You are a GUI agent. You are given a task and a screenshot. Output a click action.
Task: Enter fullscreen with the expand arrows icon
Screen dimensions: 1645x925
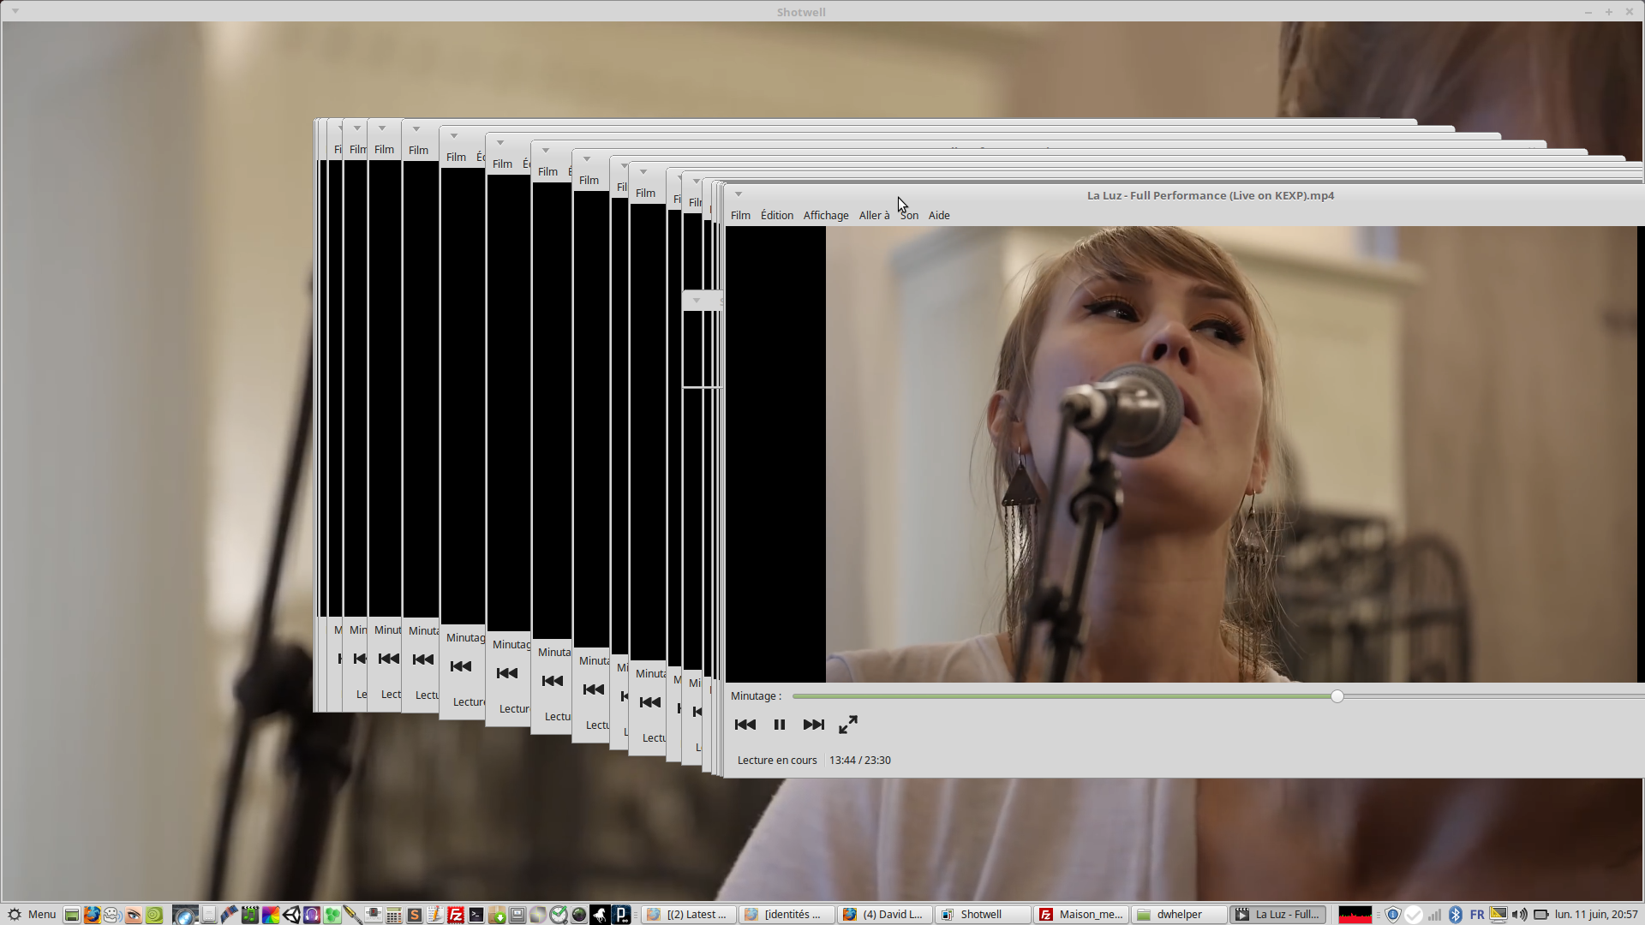click(848, 725)
